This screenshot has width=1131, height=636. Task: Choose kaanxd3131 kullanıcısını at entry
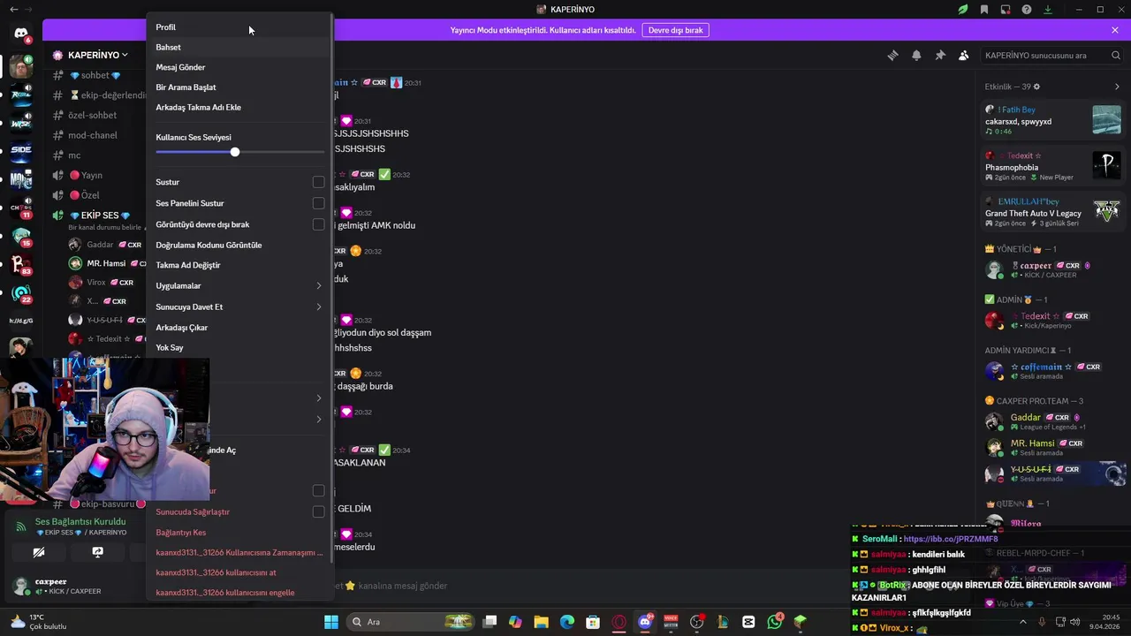tap(239, 572)
